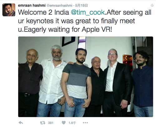156x128 pixels.
Task: Like the tweet with the heart icon
Action: 64,123
